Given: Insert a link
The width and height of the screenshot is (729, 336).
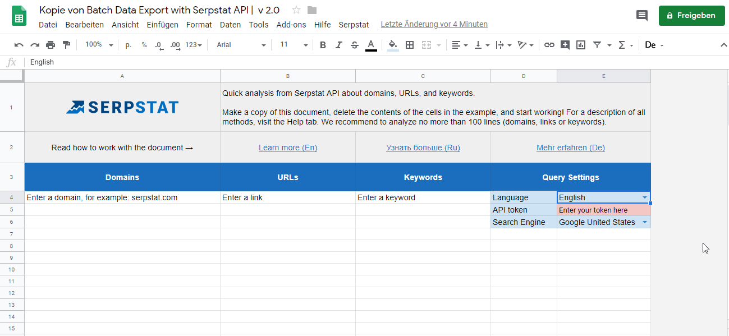Looking at the screenshot, I should pos(549,45).
